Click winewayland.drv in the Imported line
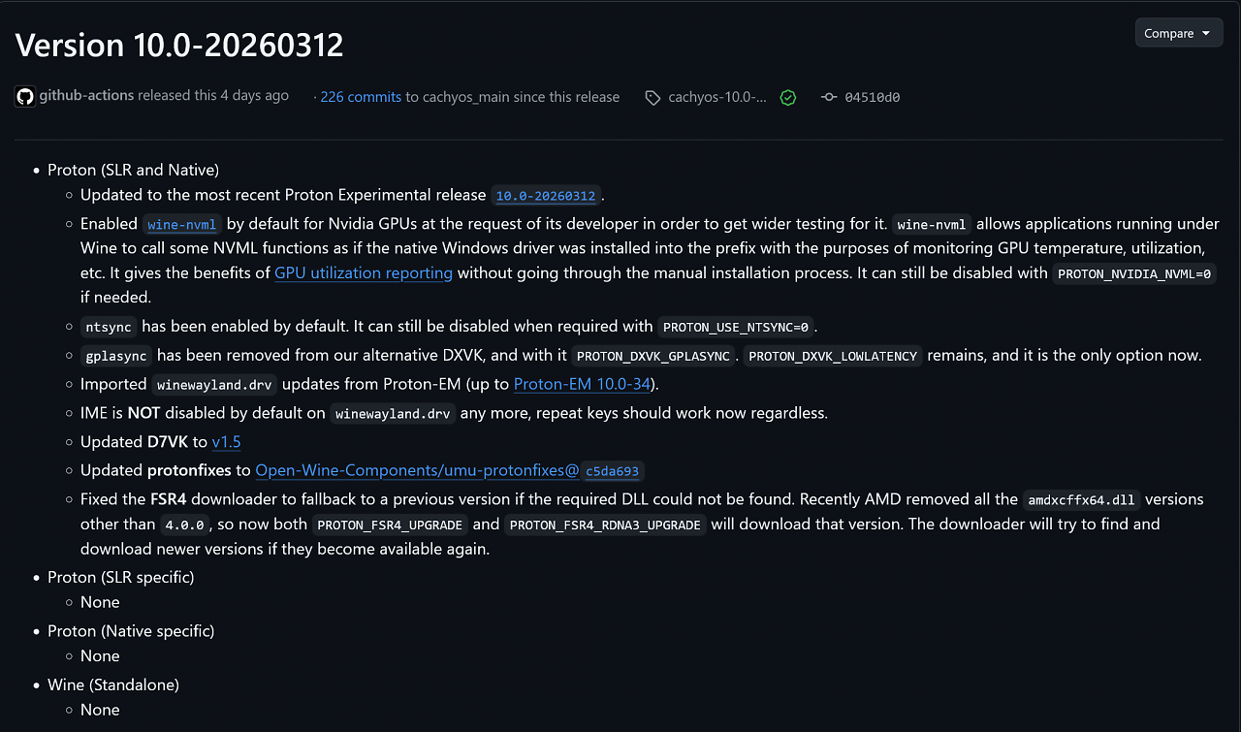 [214, 385]
